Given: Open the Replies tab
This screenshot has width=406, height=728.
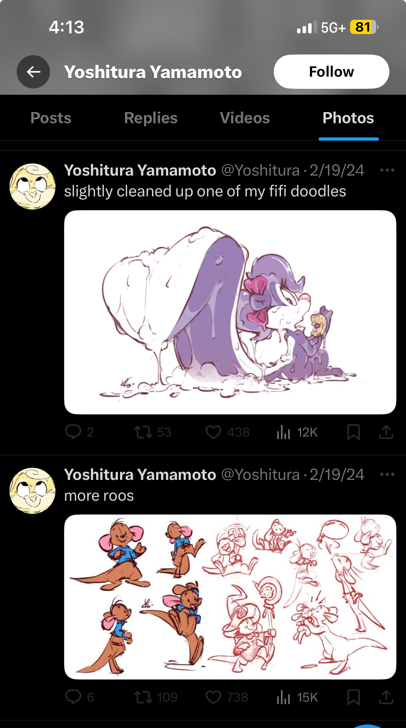Looking at the screenshot, I should (x=151, y=118).
